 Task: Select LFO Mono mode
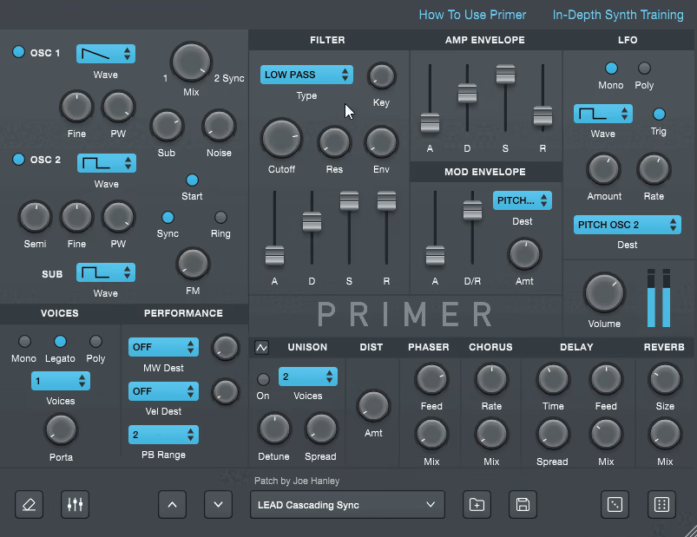[611, 68]
